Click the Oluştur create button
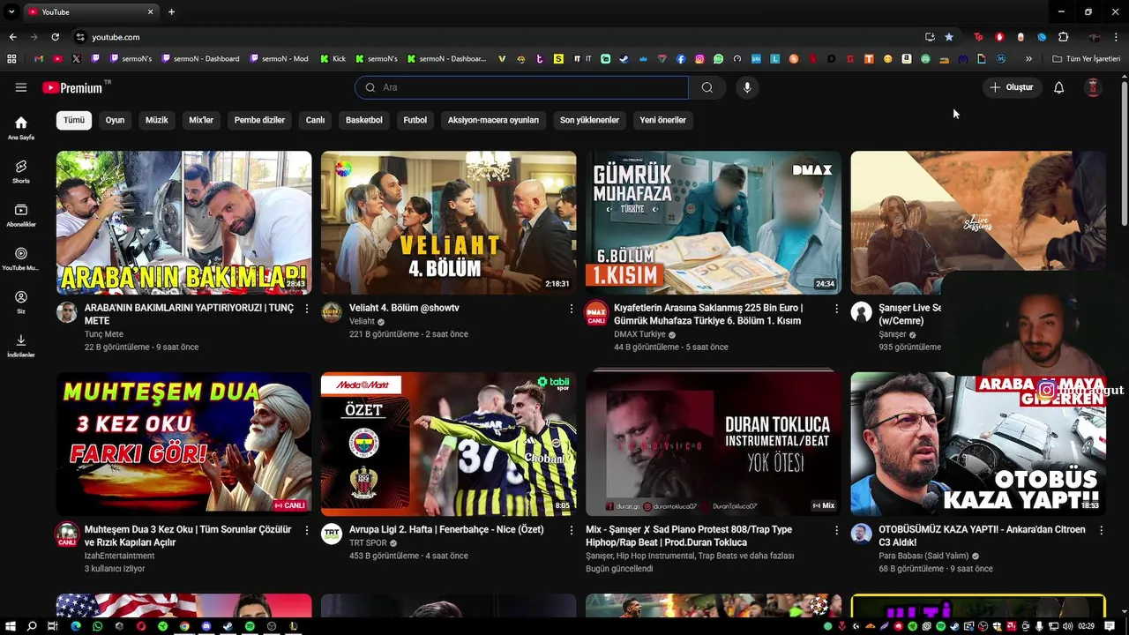 point(1013,87)
